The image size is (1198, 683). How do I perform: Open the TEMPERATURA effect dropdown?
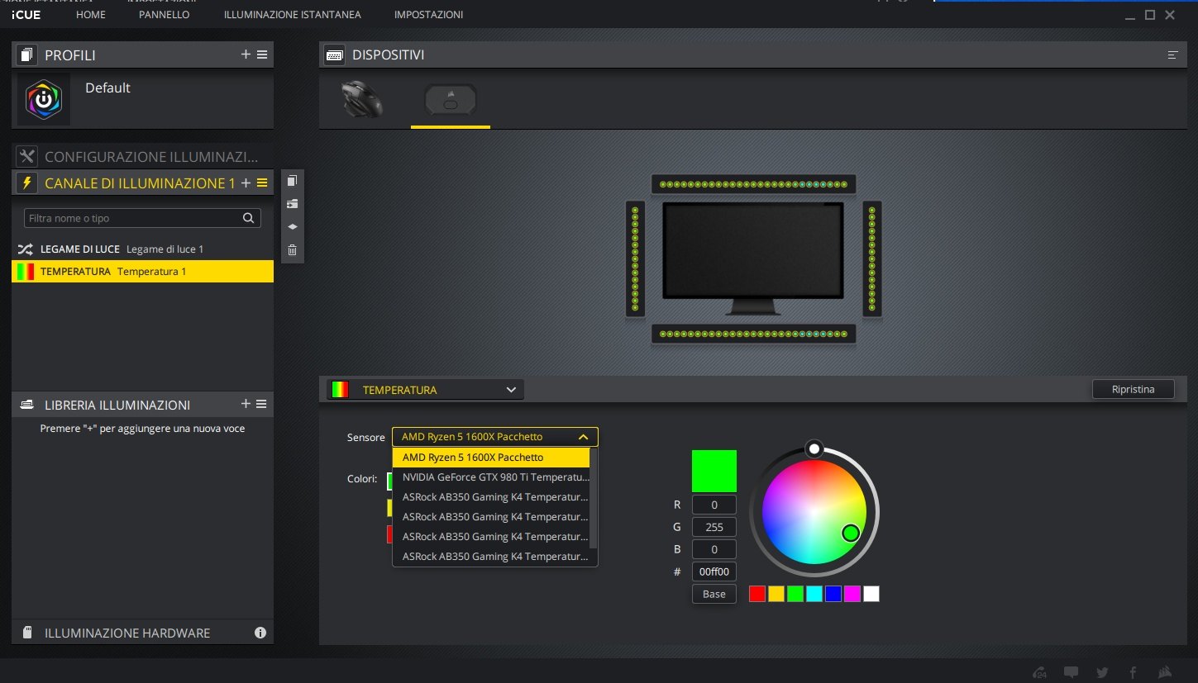(425, 390)
